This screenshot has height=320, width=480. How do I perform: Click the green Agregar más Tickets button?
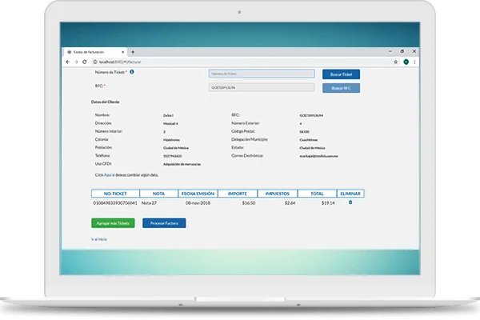point(113,223)
